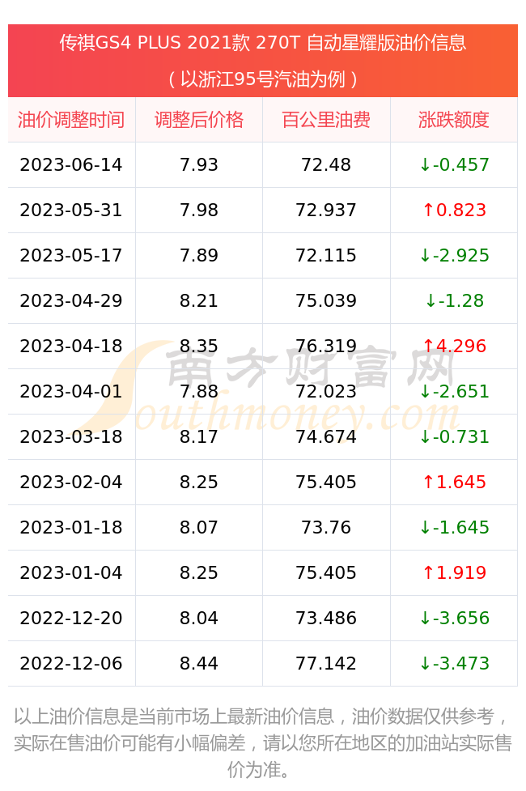Screen dimensions: 526x791
Task: Click the change value ↑4.296
Action: tap(454, 347)
